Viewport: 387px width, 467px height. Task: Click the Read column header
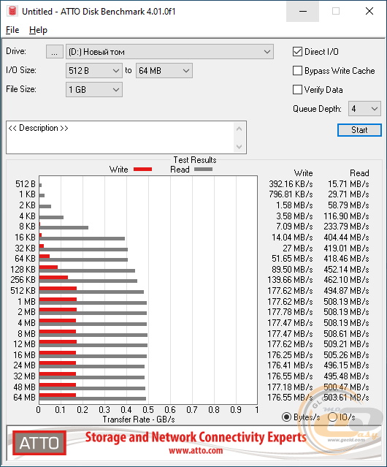click(x=359, y=173)
